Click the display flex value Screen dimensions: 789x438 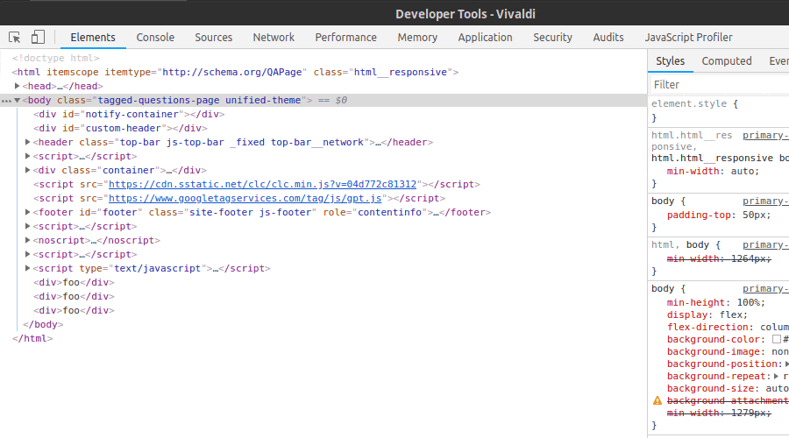point(730,314)
